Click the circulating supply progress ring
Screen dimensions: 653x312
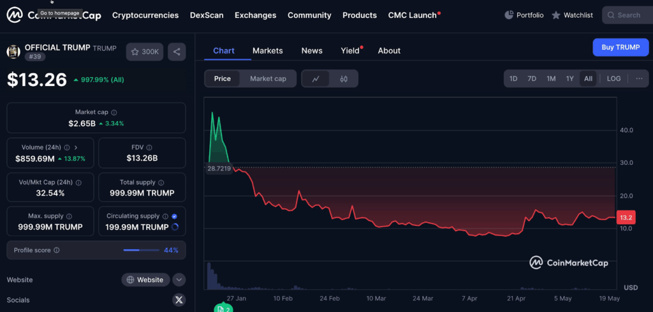click(x=175, y=227)
